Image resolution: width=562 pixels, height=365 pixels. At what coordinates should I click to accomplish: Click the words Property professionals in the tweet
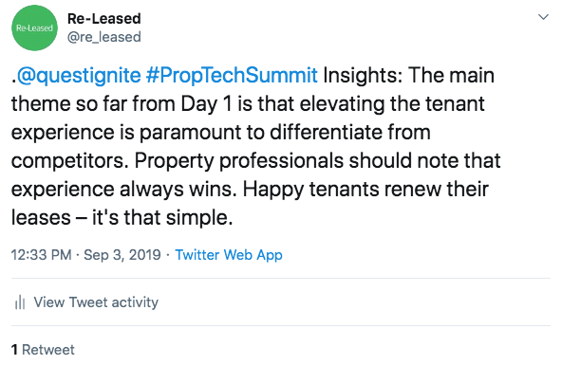tap(238, 160)
